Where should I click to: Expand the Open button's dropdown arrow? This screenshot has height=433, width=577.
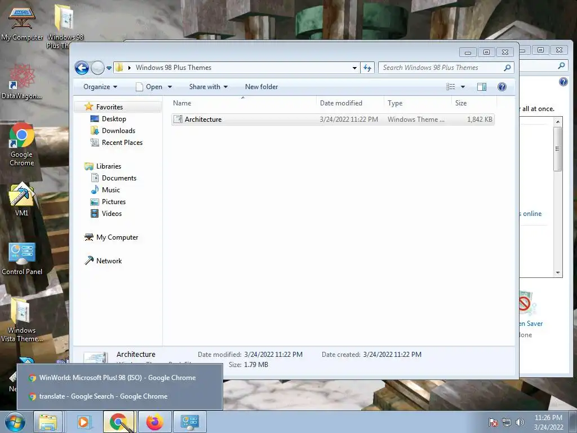pos(170,87)
